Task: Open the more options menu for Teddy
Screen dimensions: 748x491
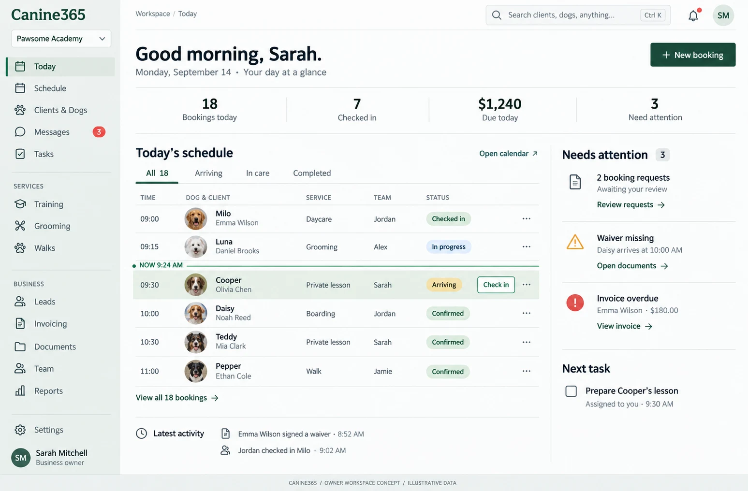Action: click(x=527, y=342)
